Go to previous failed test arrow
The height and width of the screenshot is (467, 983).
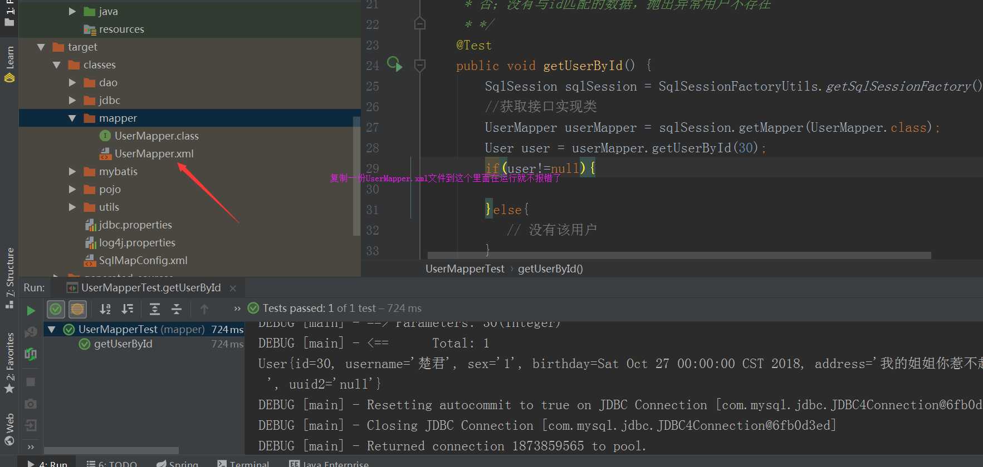coord(204,309)
